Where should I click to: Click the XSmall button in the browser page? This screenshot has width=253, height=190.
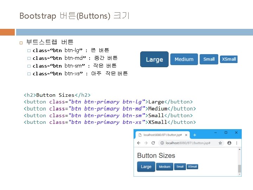coord(192,166)
